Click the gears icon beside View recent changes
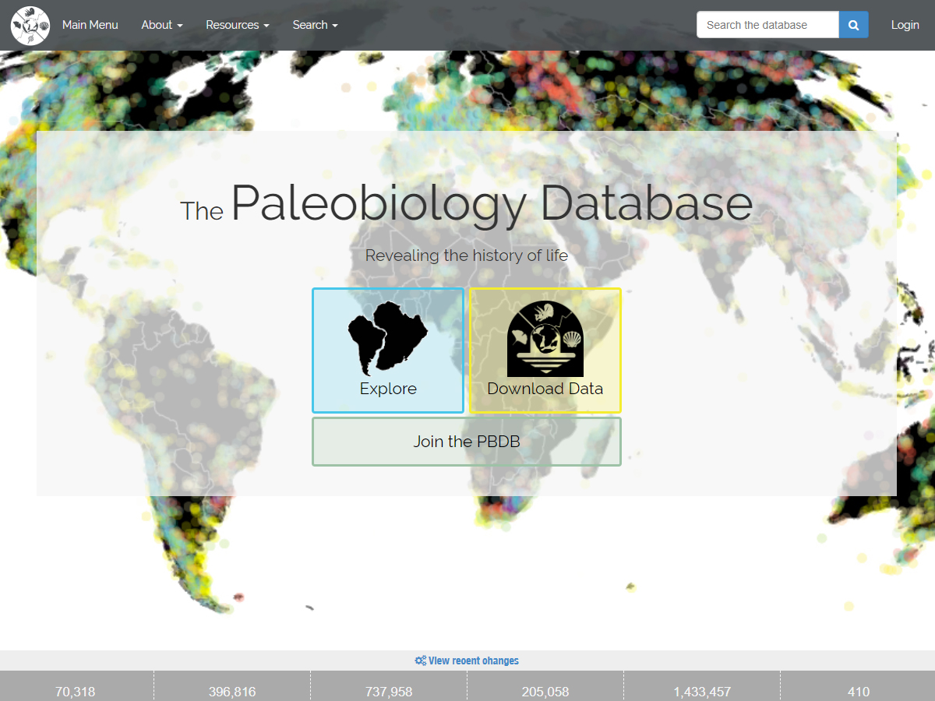Screen dimensions: 935x701 tap(420, 660)
